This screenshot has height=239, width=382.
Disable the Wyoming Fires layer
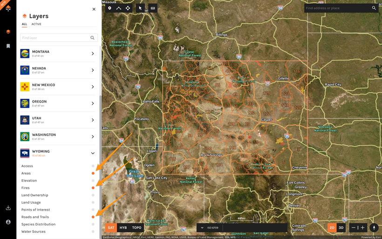pyautogui.click(x=93, y=188)
